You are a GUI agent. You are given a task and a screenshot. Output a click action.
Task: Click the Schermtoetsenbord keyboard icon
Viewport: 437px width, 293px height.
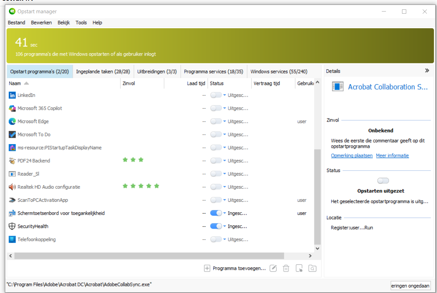pos(12,213)
